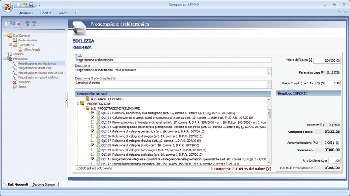The image size is (350, 196).
Task: Click the move item arrows icon in sidebar toolbar
Action: [x=13, y=24]
